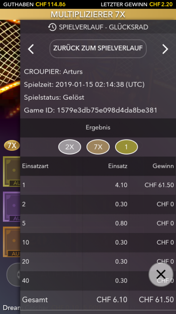The image size is (176, 314).
Task: Click Zurück zum Spielverlauf button
Action: coord(98,49)
